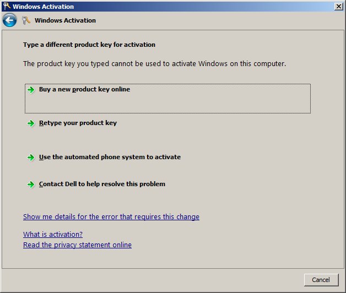Click the Windows Activation title bar text
The width and height of the screenshot is (346, 293).
pyautogui.click(x=43, y=7)
